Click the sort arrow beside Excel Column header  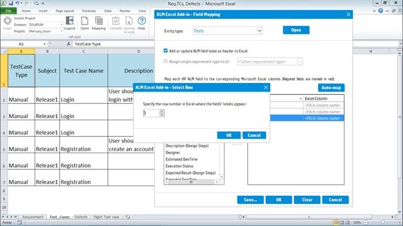pyautogui.click(x=301, y=99)
